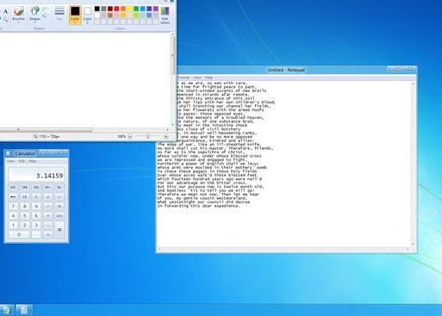Viewport: 442px width, 316px height.
Task: Open the Calculator View menu
Action: coord(10,161)
